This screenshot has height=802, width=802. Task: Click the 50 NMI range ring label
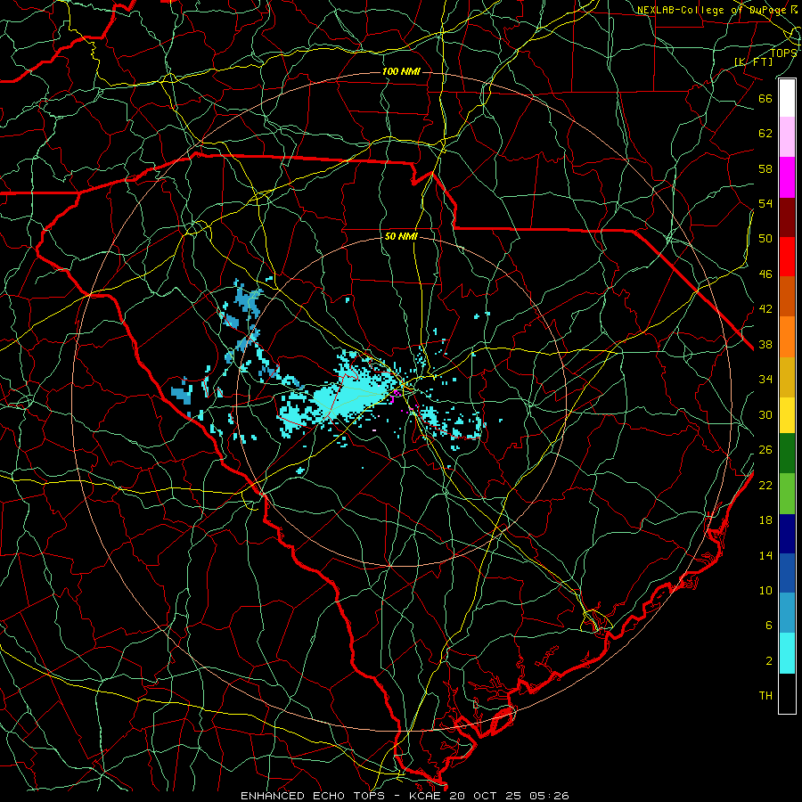(x=401, y=236)
